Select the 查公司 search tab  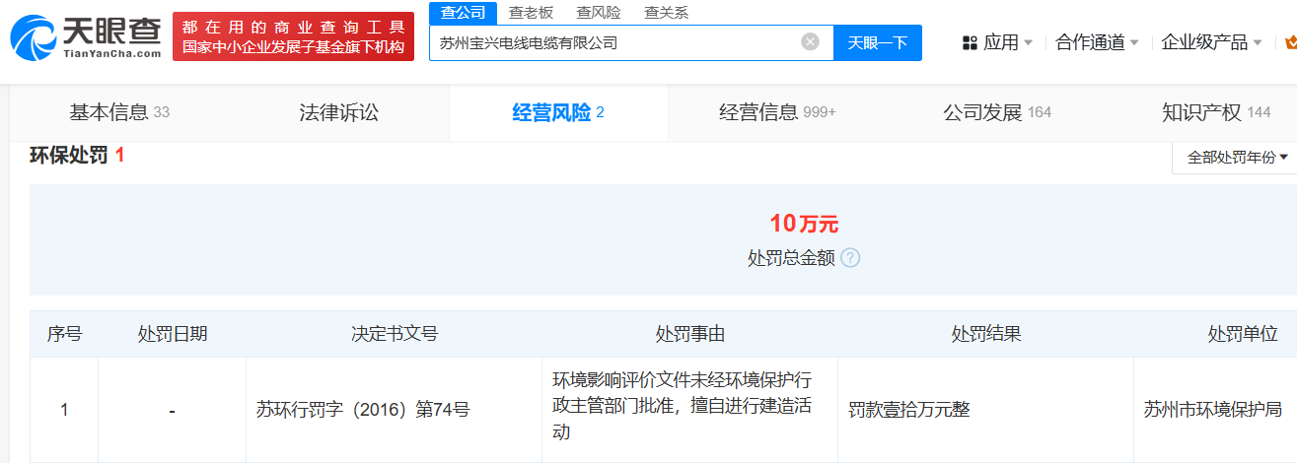(x=463, y=12)
